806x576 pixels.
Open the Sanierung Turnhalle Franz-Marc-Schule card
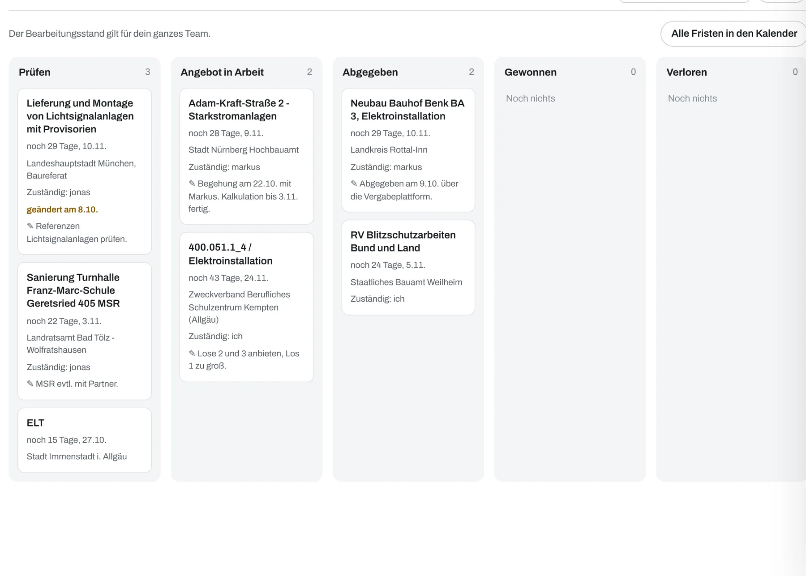click(x=85, y=331)
